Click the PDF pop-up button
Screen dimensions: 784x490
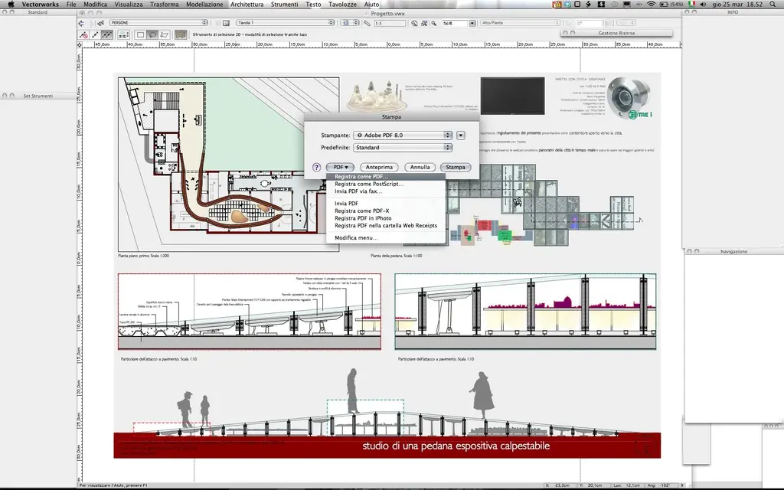(x=341, y=167)
